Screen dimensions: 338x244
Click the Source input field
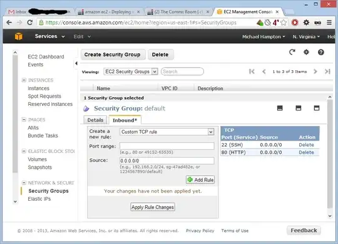coord(167,161)
